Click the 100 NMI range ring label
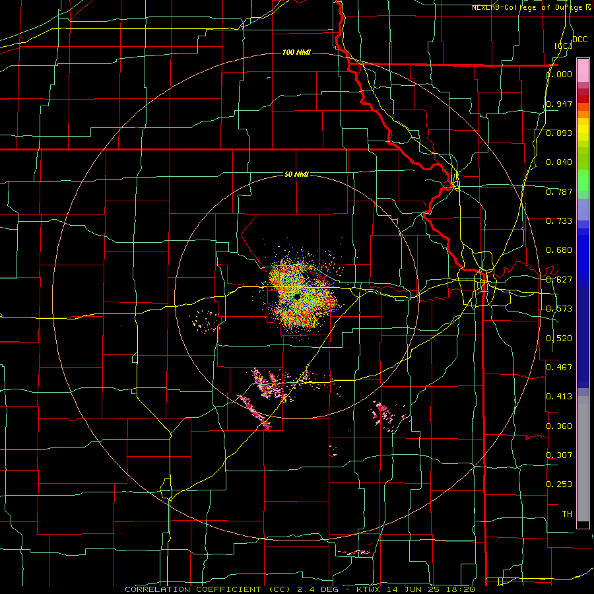594x594 pixels. pos(296,52)
